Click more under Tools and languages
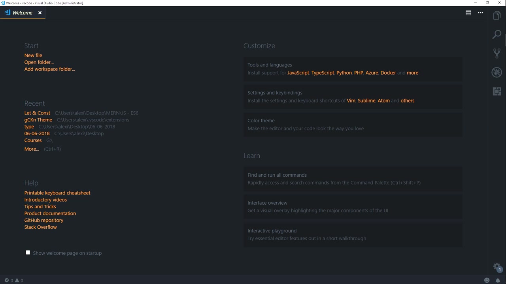The width and height of the screenshot is (506, 284). (412, 73)
